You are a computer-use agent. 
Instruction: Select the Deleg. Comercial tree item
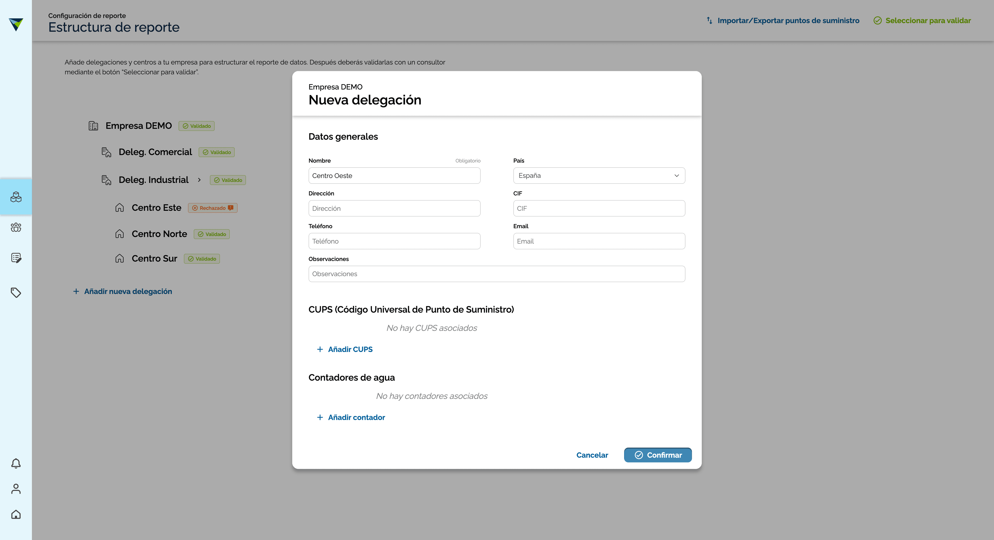click(155, 152)
